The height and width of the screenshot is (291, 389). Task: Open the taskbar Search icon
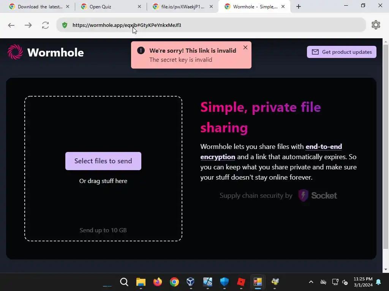[x=124, y=282]
